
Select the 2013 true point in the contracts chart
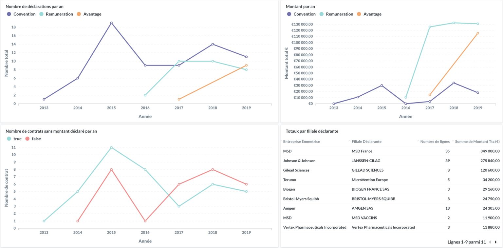coord(44,221)
